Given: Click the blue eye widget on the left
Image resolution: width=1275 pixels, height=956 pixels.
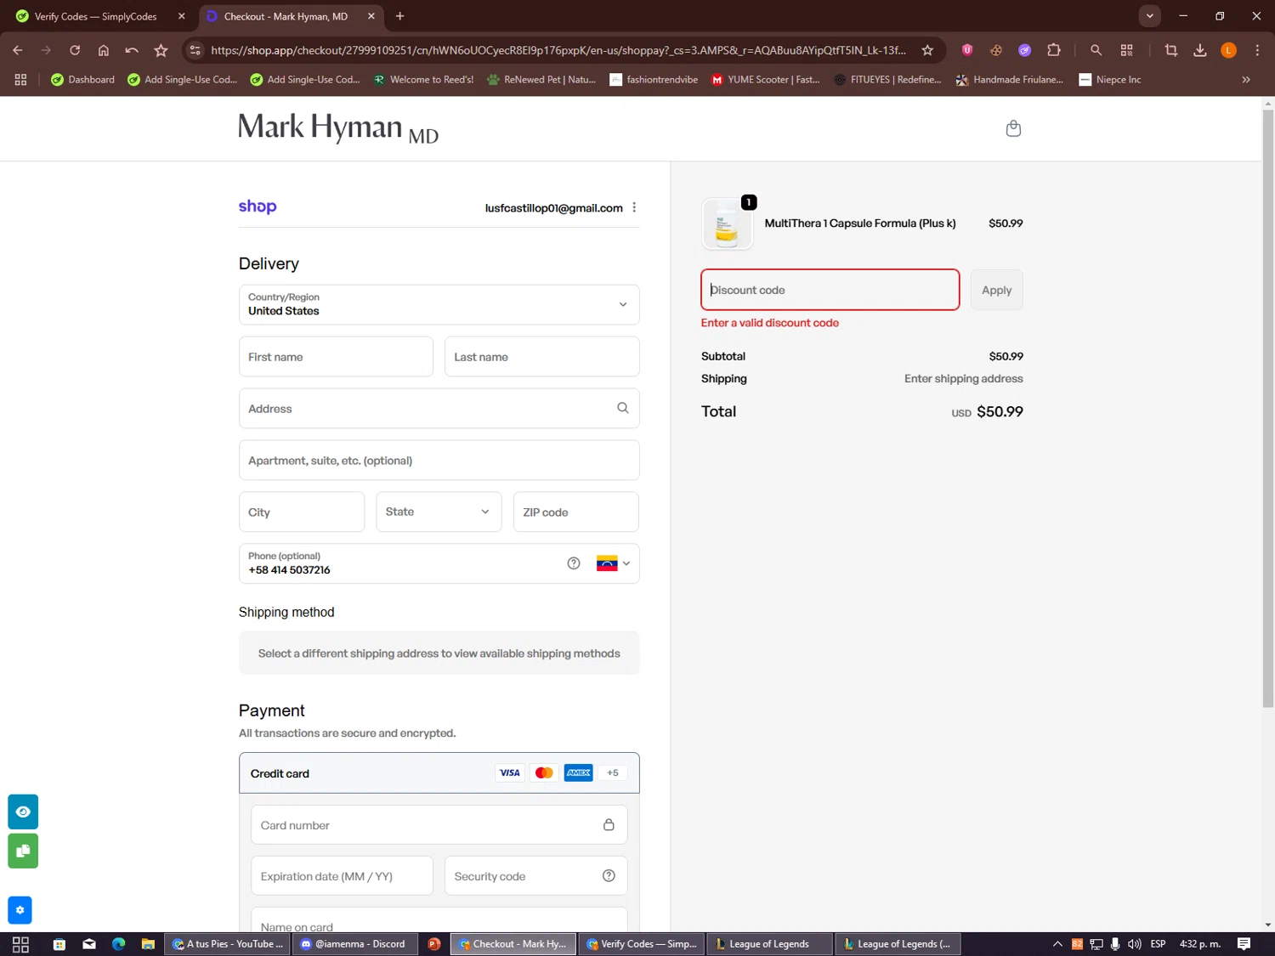Looking at the screenshot, I should (23, 812).
